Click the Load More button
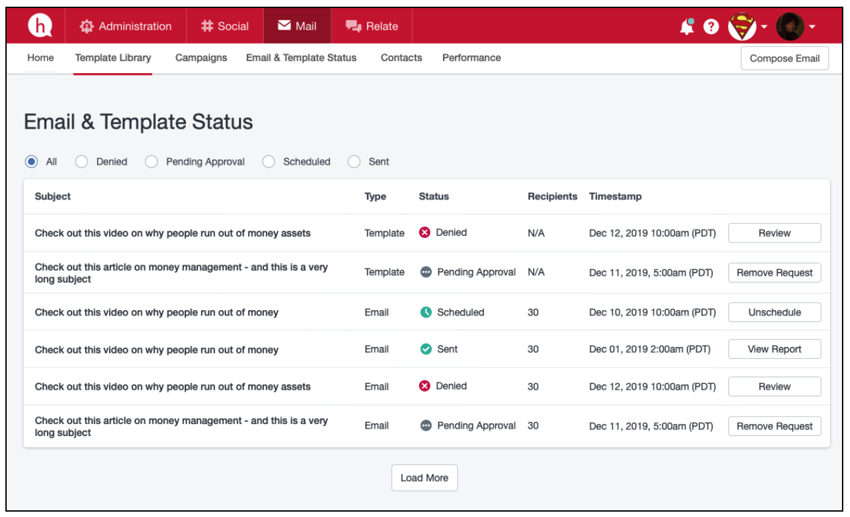 pyautogui.click(x=424, y=477)
